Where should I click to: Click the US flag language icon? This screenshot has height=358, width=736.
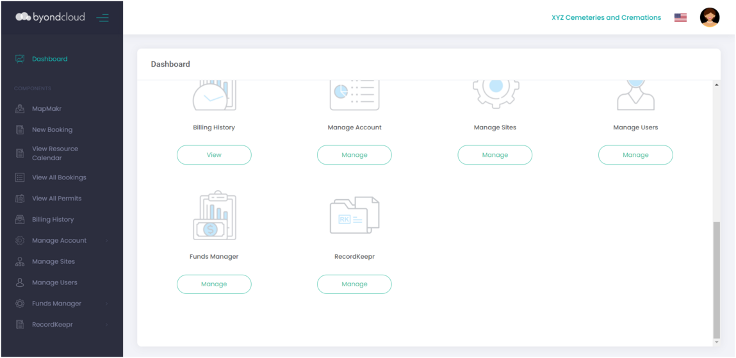[681, 18]
